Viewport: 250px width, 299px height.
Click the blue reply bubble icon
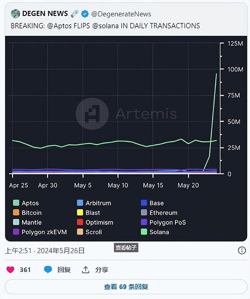pyautogui.click(x=48, y=270)
